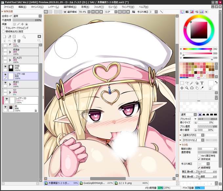The height and width of the screenshot is (191, 223).
Task: Switch to the GveGnpBXMAAj8 document tab
Action: coord(96,183)
